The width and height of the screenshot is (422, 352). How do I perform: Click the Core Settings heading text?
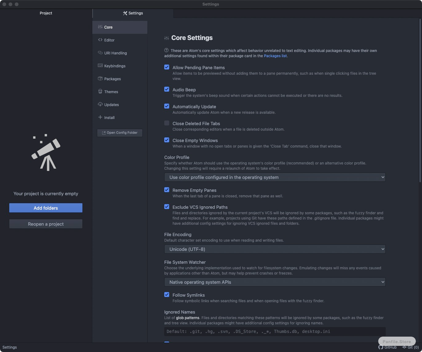(x=192, y=38)
